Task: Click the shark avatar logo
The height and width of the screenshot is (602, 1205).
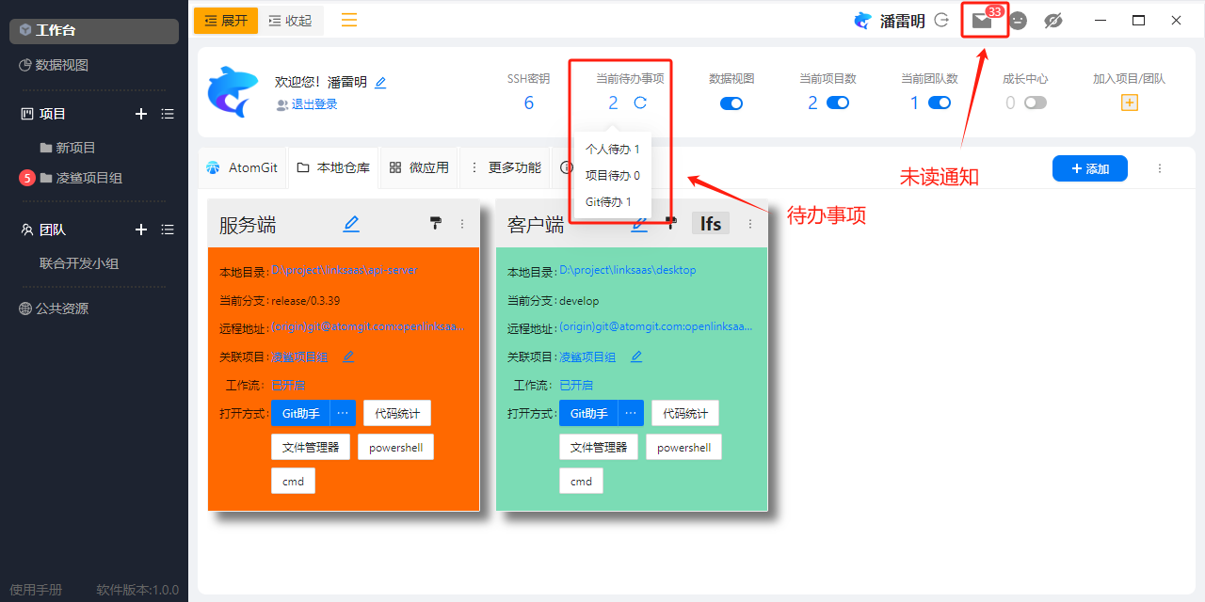Action: [x=232, y=91]
